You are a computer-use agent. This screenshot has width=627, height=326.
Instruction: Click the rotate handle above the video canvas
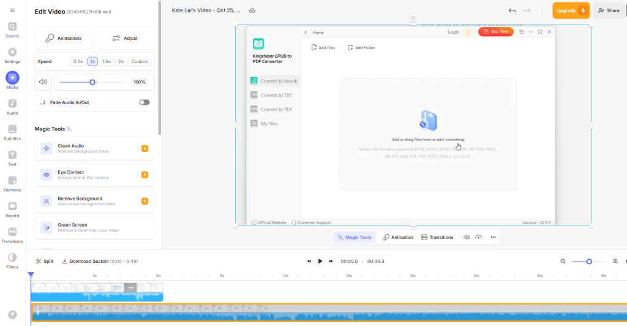click(413, 18)
